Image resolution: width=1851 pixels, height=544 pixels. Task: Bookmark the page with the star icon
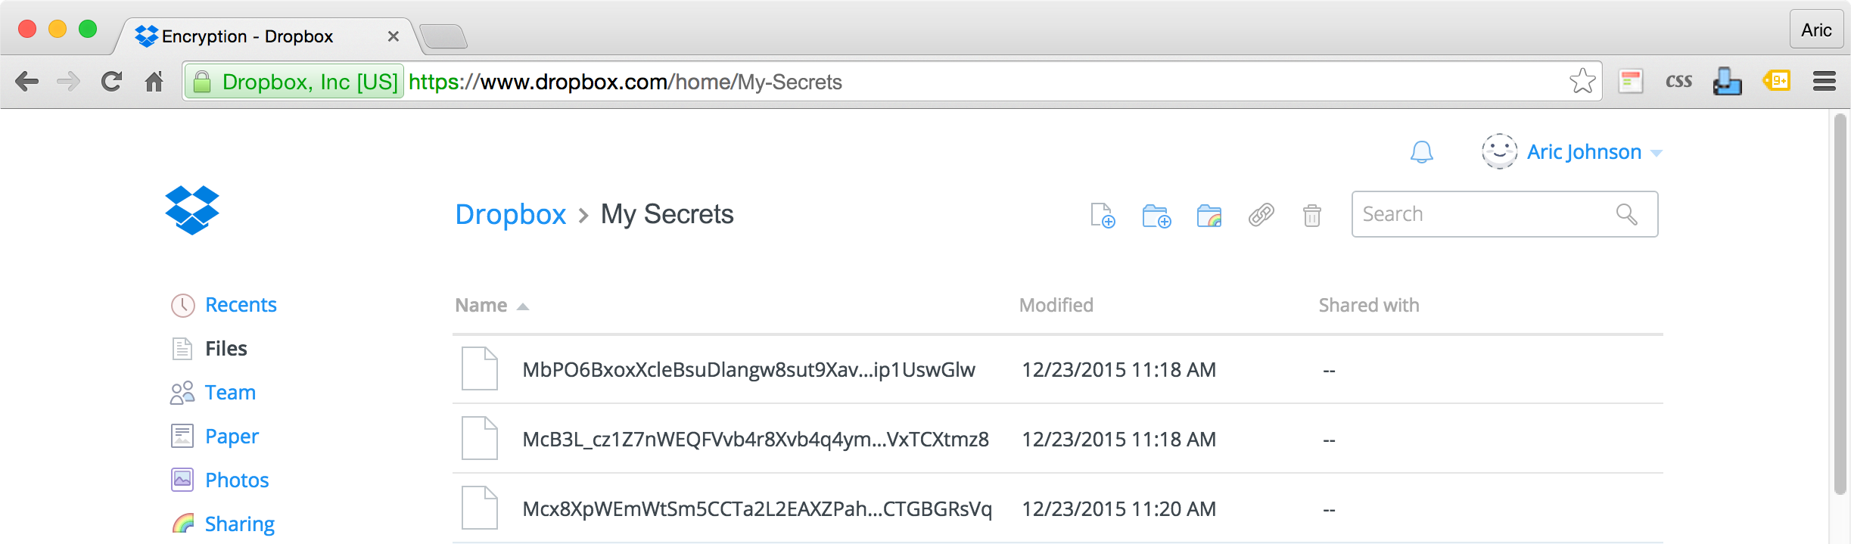(1583, 80)
